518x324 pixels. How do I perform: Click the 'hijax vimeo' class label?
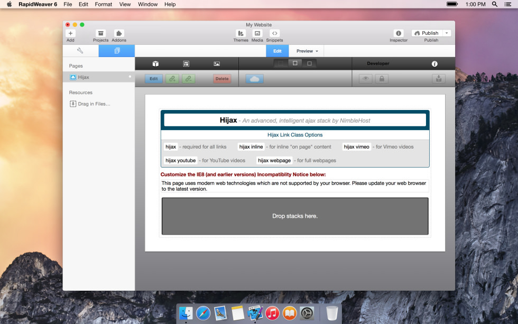[356, 146]
